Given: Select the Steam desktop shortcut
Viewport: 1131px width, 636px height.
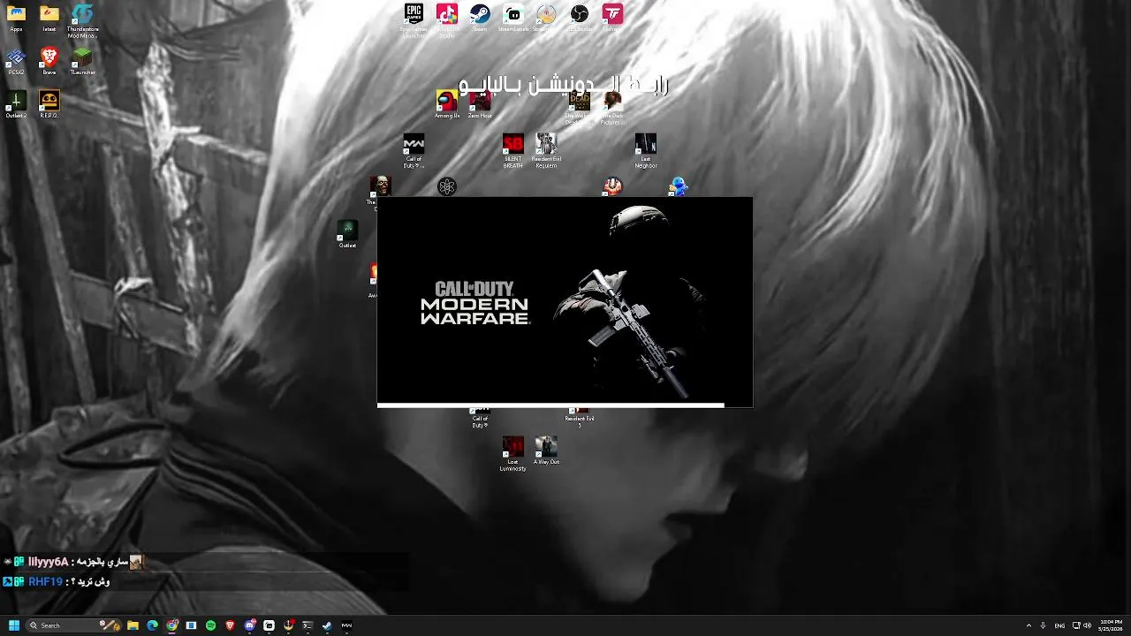Looking at the screenshot, I should [x=480, y=18].
